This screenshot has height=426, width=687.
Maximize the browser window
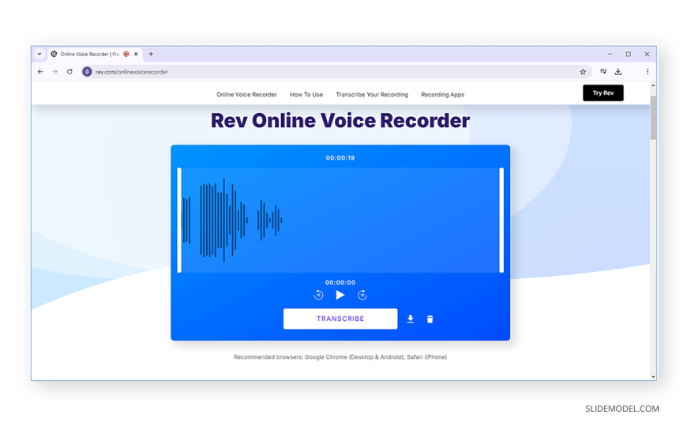629,55
